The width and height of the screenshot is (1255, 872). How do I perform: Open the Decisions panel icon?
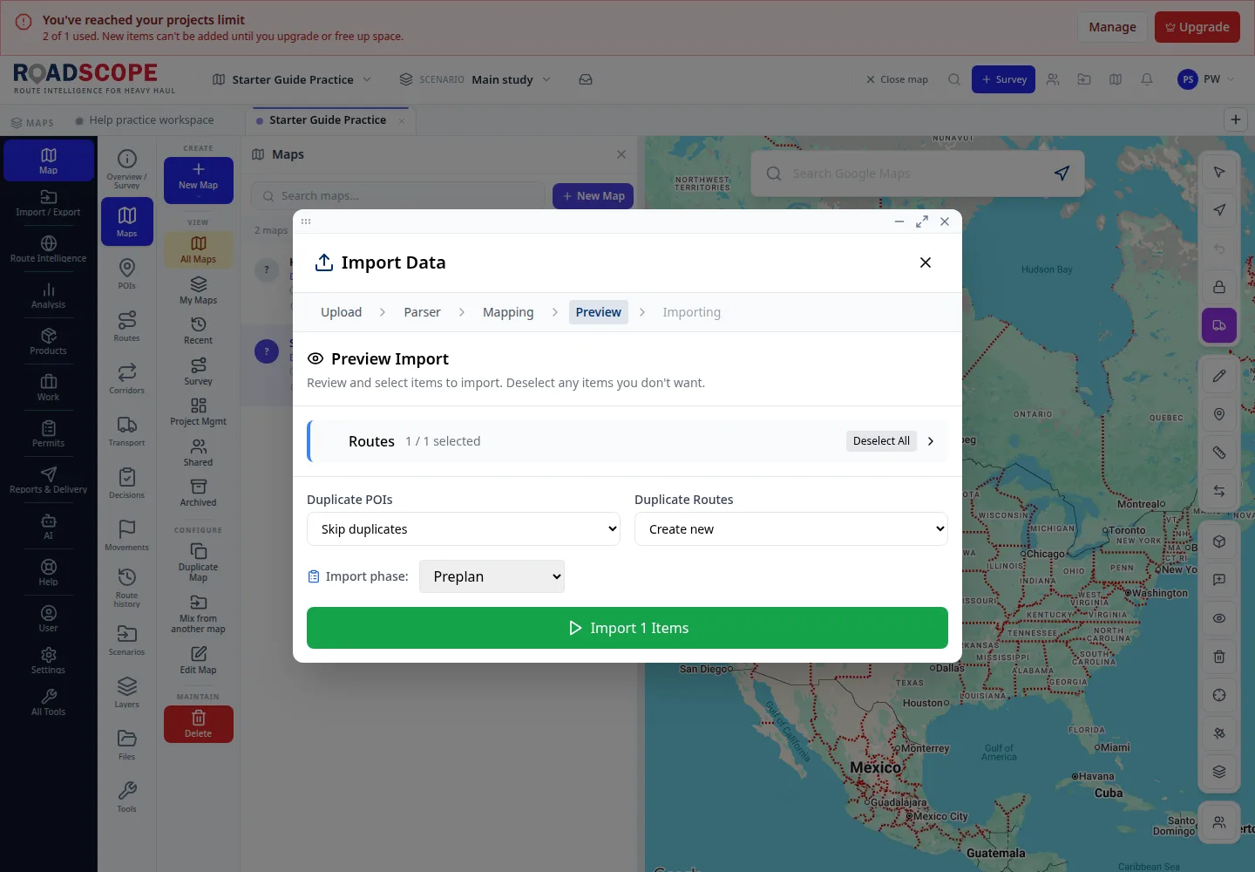(127, 483)
